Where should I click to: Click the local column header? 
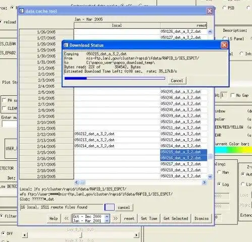click(x=117, y=25)
